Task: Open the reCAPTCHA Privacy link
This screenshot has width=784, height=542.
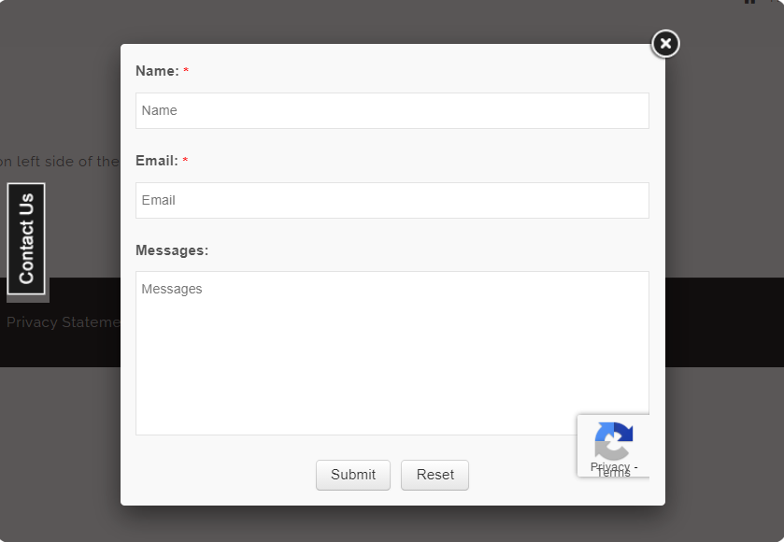Action: (609, 466)
